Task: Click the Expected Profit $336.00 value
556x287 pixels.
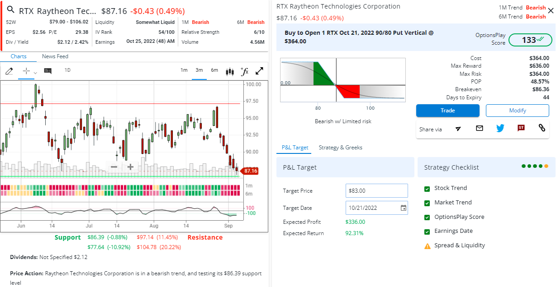Action: (355, 222)
